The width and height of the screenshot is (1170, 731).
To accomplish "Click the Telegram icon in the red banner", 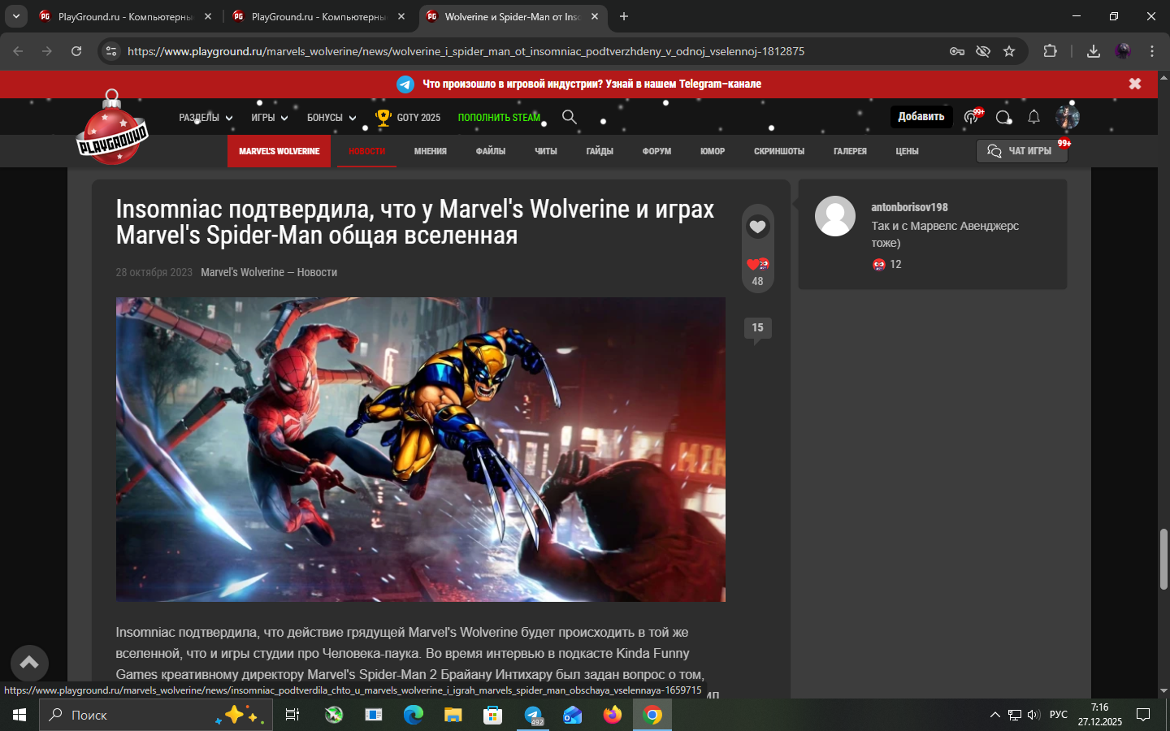I will click(x=405, y=84).
